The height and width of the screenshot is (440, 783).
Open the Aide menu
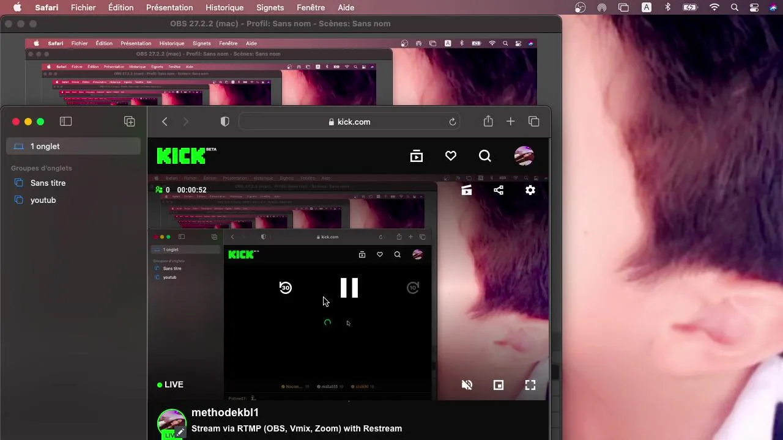coord(346,7)
